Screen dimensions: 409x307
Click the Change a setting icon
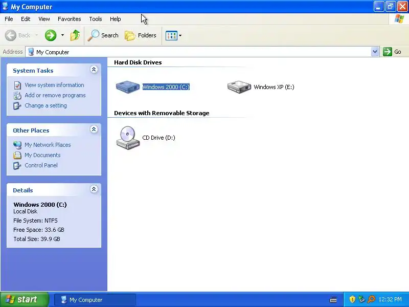pyautogui.click(x=17, y=106)
